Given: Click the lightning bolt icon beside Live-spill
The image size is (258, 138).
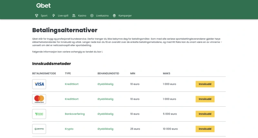Looking at the screenshot, I should pyautogui.click(x=54, y=15).
